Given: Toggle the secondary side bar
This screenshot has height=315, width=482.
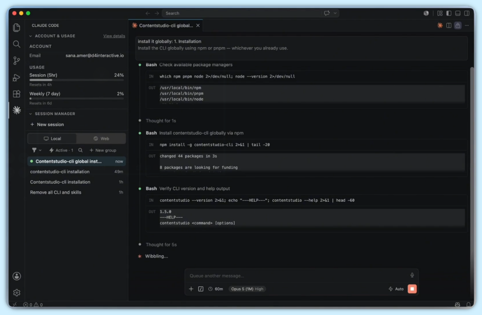Looking at the screenshot, I should (x=466, y=13).
